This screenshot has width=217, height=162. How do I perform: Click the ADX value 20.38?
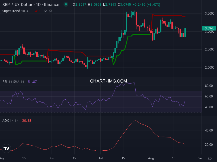pos(27,121)
